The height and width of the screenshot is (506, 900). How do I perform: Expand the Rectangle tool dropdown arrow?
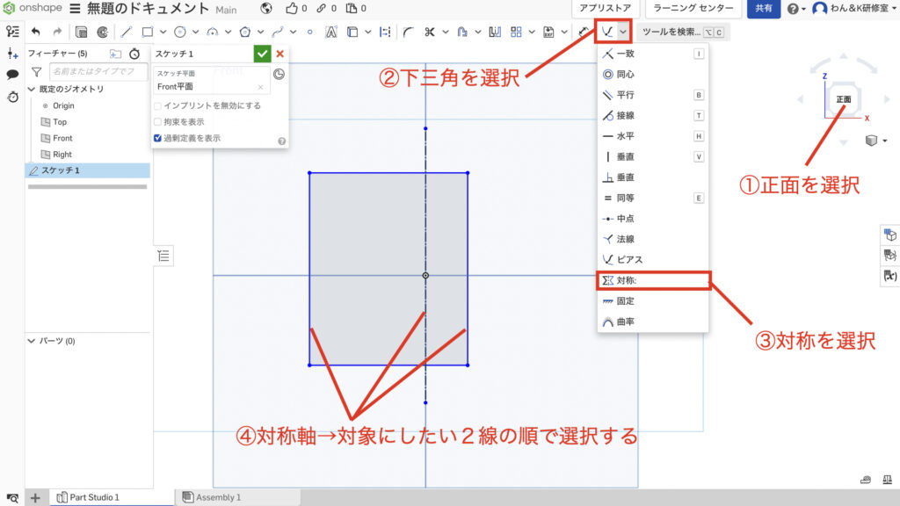[x=163, y=33]
